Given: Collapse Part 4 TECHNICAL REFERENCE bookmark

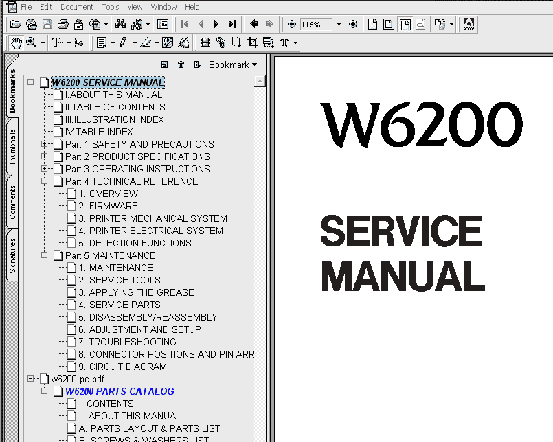Looking at the screenshot, I should pos(44,181).
